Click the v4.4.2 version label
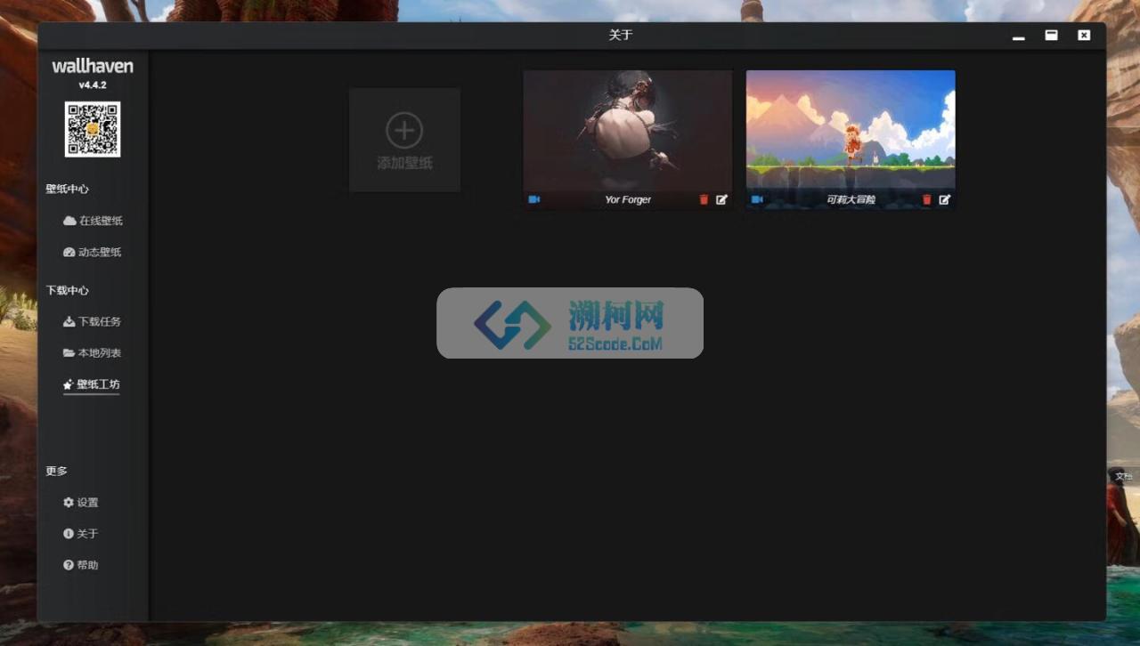Screen dimensions: 1140x646 coord(93,85)
